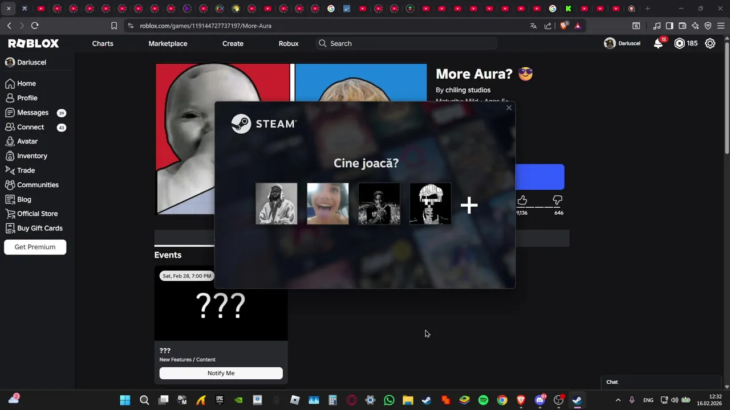Bookmark this page

pyautogui.click(x=114, y=26)
